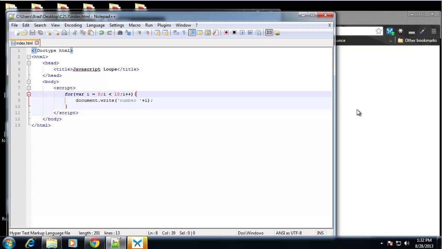Open the Run menu
The width and height of the screenshot is (442, 249).
point(149,25)
